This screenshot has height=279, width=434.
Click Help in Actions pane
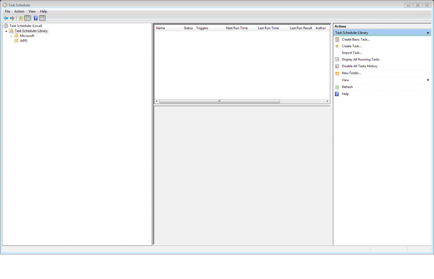[x=345, y=94]
